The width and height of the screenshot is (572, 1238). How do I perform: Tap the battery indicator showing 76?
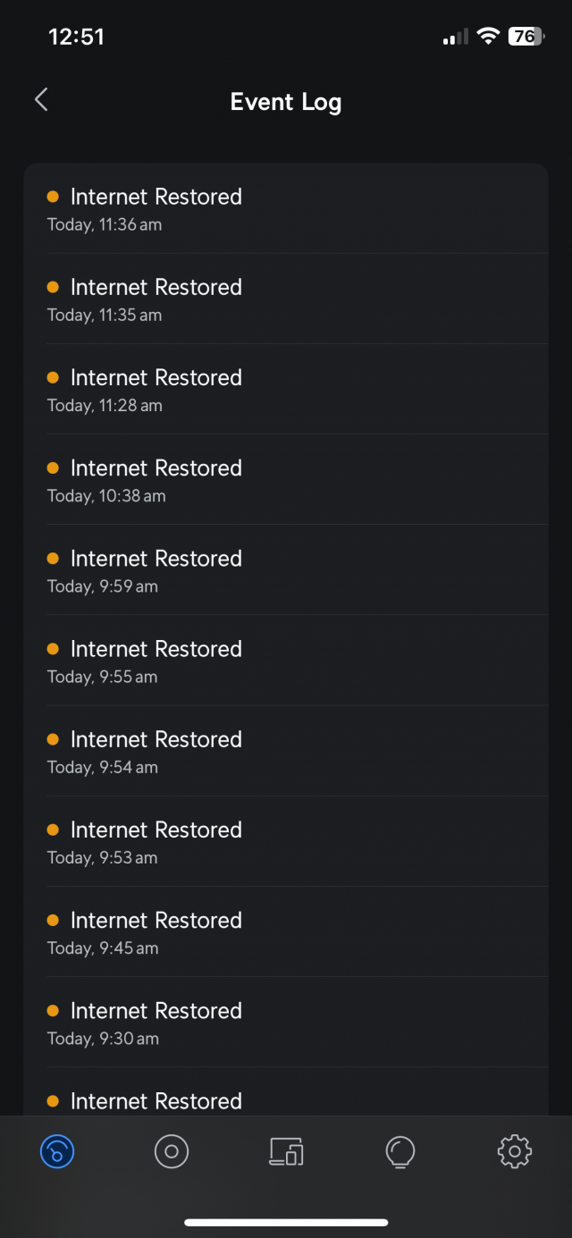[526, 37]
